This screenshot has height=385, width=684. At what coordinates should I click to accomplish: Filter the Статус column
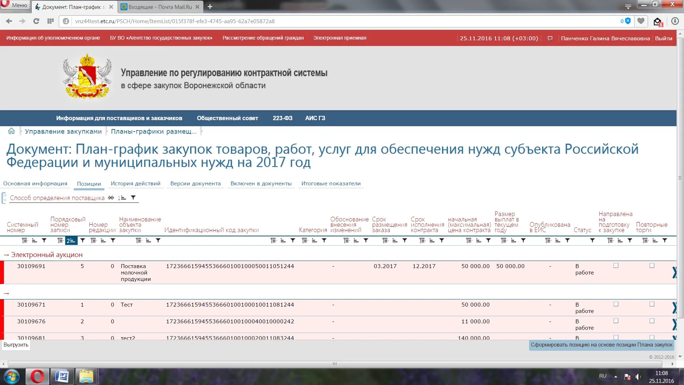(592, 241)
